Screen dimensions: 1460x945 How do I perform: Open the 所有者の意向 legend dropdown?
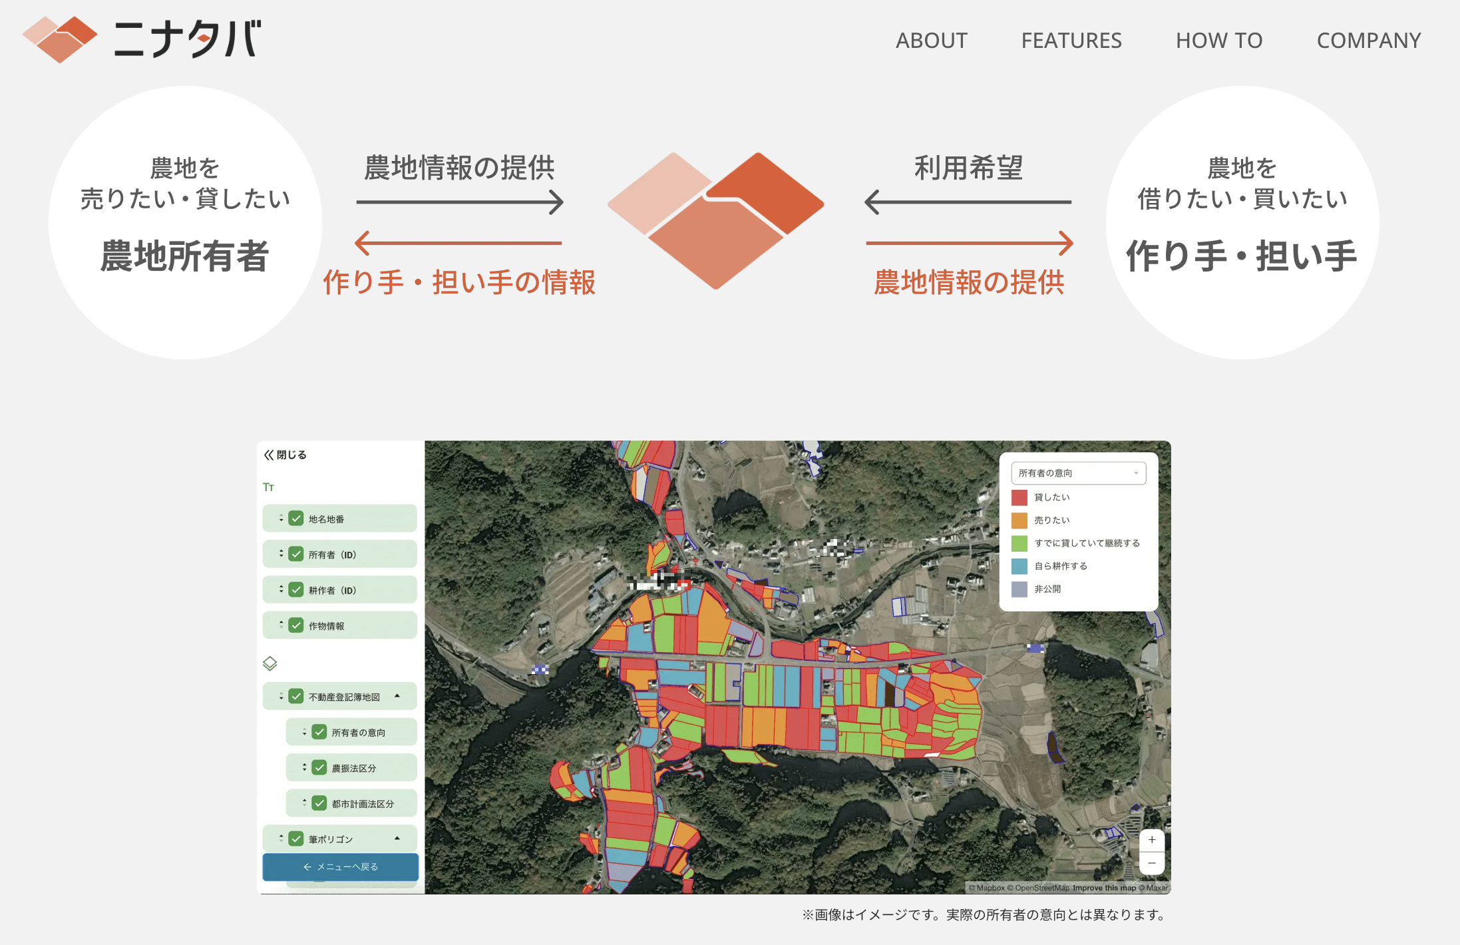tap(1078, 473)
